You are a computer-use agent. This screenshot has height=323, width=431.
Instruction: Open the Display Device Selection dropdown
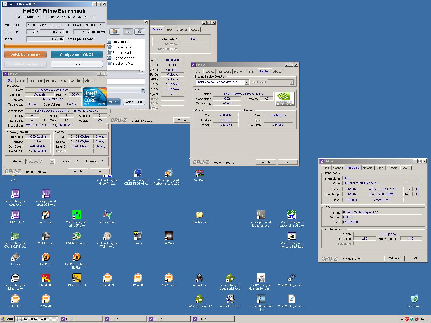point(223,82)
